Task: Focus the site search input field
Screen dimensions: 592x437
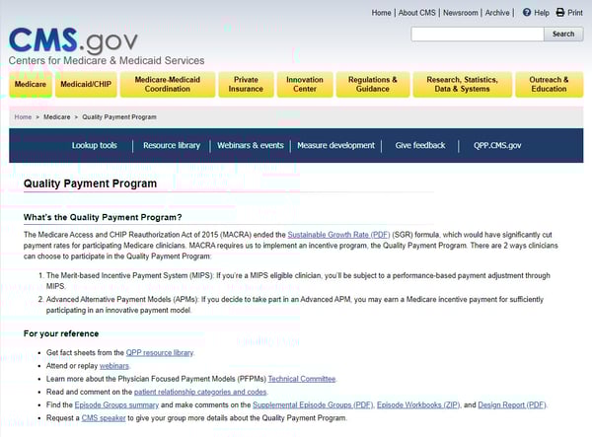Action: pos(478,34)
